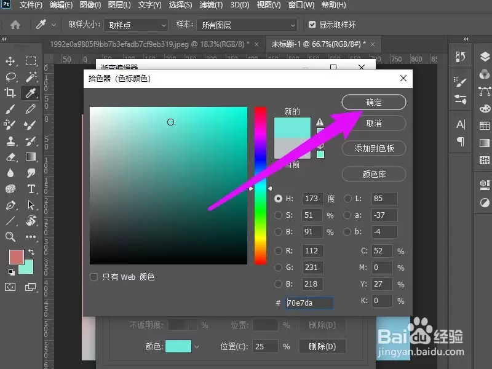Select the Zoom magnifier tool

coord(10,237)
